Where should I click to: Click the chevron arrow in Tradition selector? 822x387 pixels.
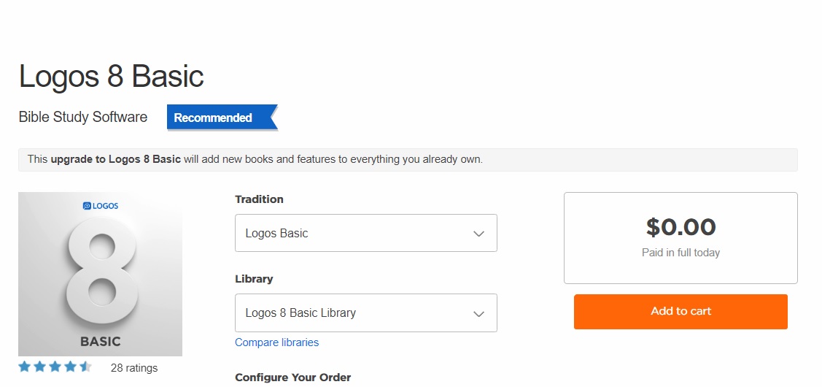pos(478,234)
